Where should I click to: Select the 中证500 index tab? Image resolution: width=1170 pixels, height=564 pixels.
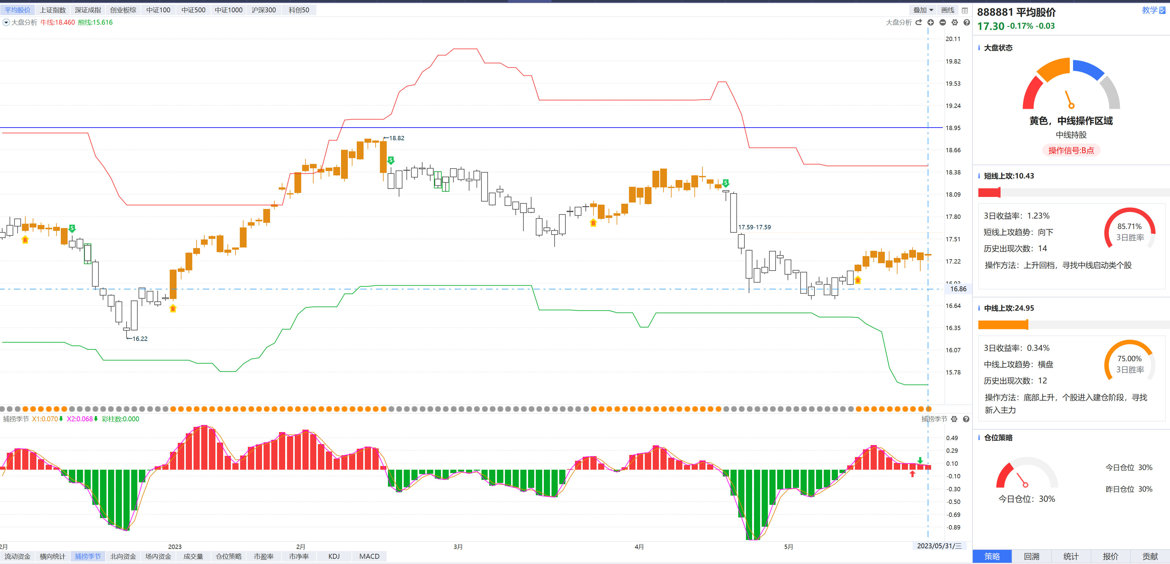[x=194, y=10]
